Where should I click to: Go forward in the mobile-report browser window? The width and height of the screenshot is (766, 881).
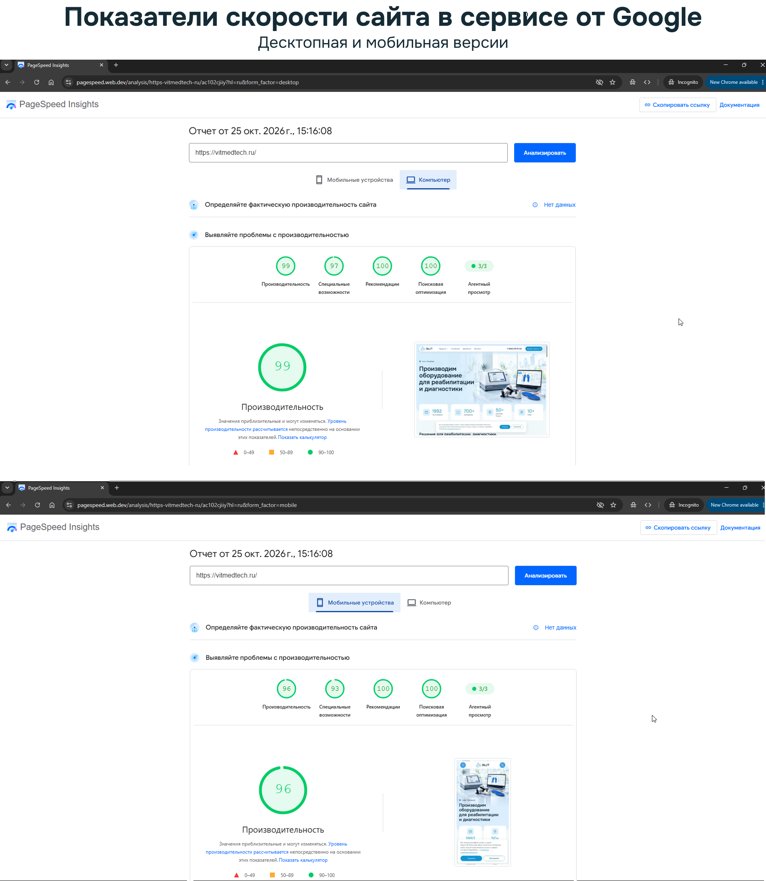pyautogui.click(x=23, y=505)
